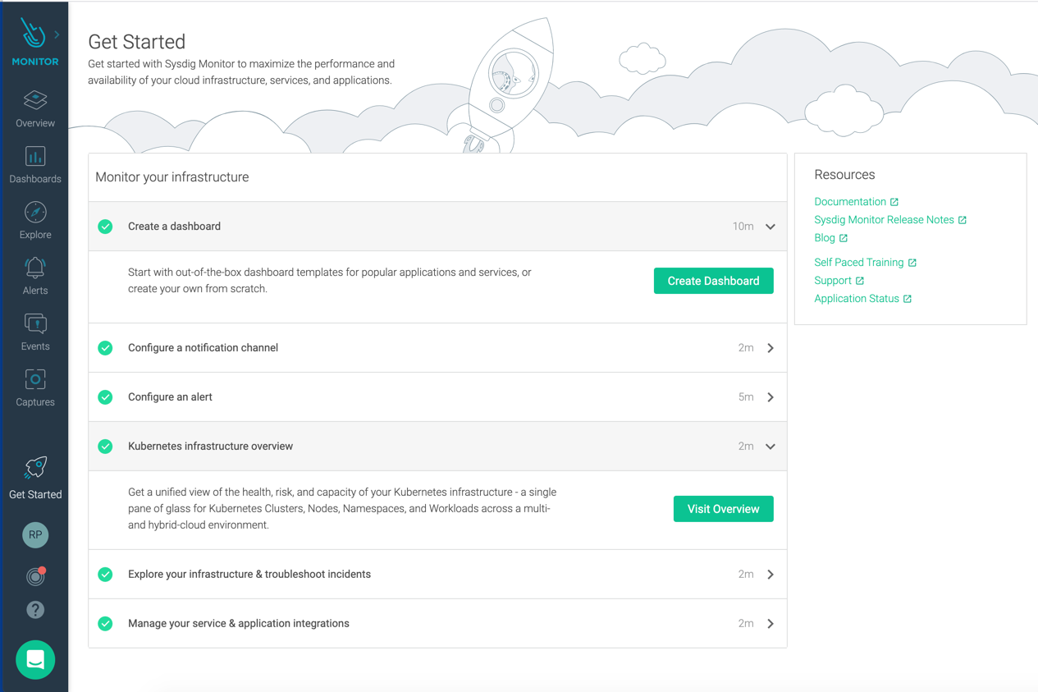Expand Configure a notification channel chevron
The image size is (1038, 692).
click(x=770, y=348)
